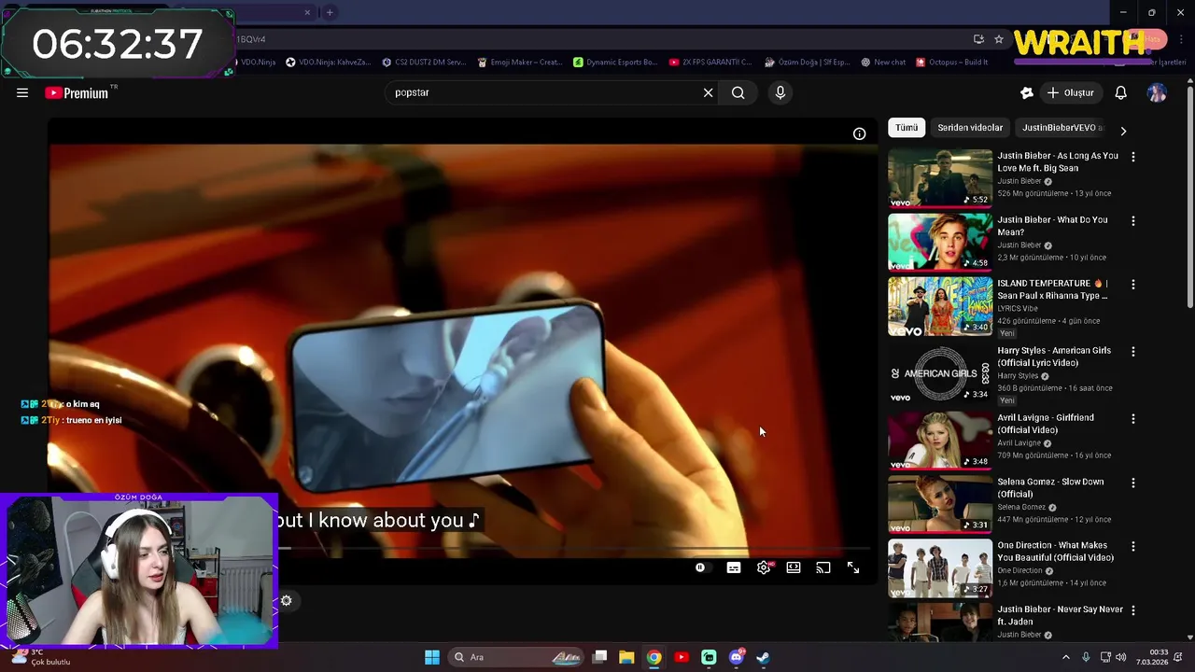Image resolution: width=1195 pixels, height=672 pixels.
Task: Open Dynamic Esports Bo... bookmark
Action: point(615,63)
